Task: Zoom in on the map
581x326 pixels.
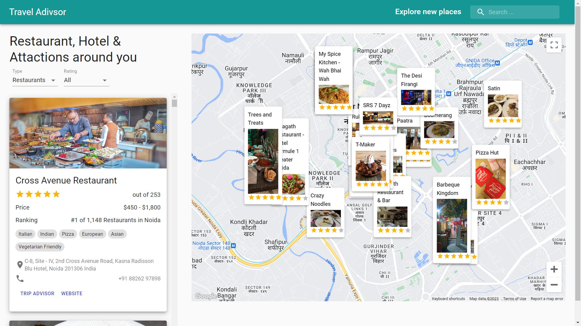Action: pyautogui.click(x=554, y=269)
